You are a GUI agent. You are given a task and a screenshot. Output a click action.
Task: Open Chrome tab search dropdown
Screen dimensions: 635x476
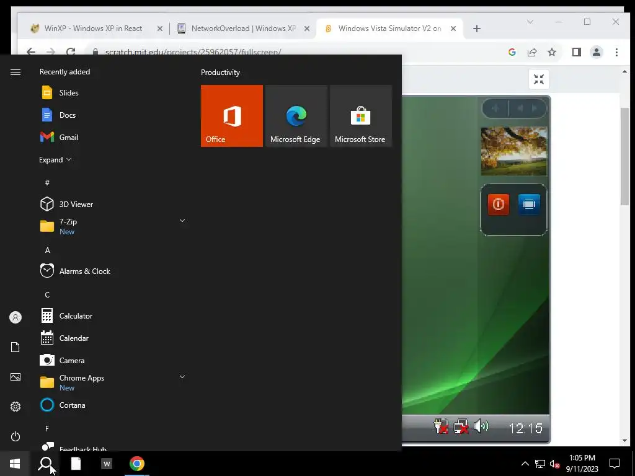(530, 22)
